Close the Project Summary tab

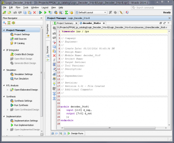76,23
